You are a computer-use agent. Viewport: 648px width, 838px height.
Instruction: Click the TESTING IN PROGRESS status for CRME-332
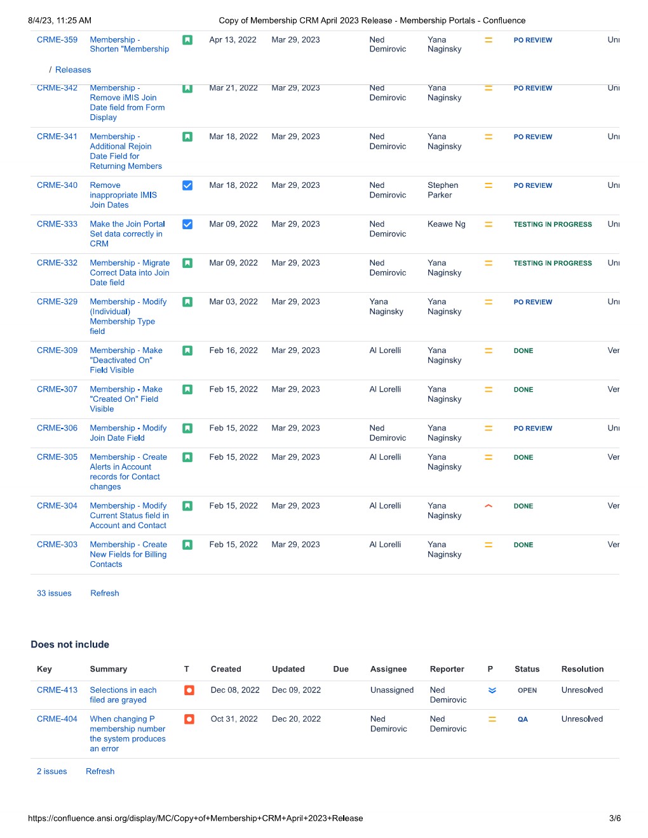(553, 263)
